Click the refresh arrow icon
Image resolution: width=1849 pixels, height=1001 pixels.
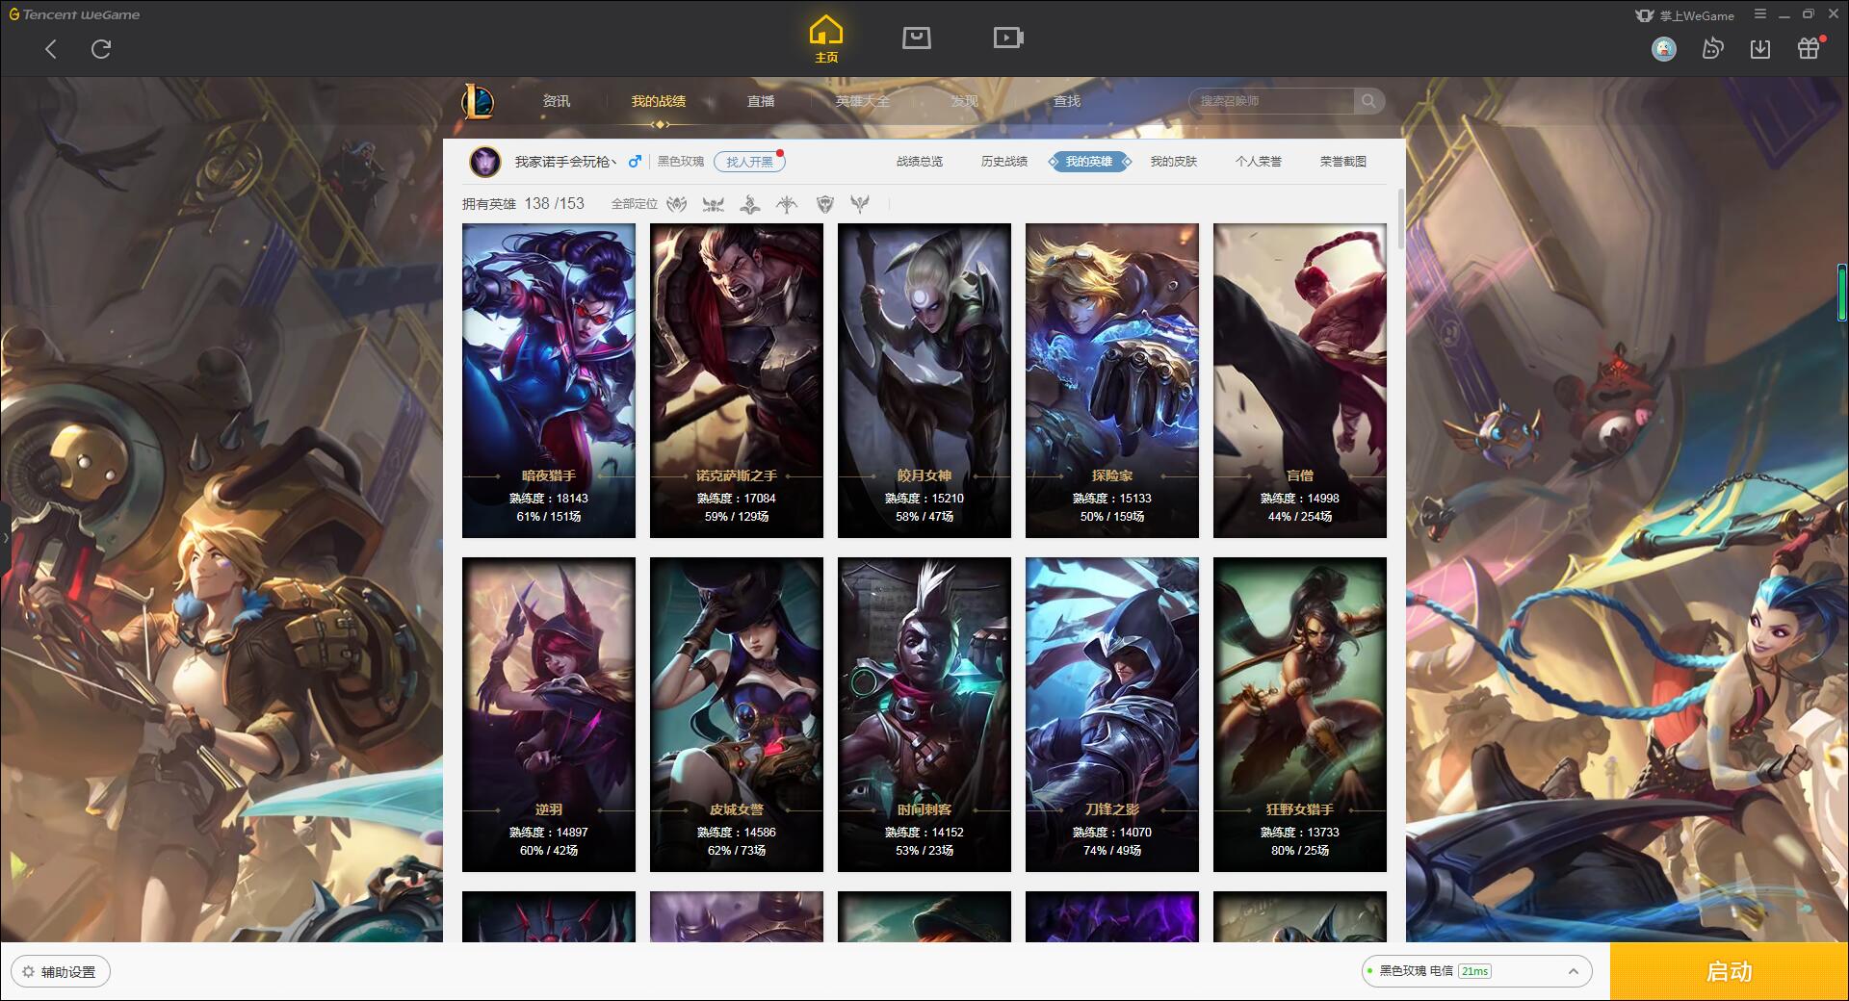click(x=101, y=49)
